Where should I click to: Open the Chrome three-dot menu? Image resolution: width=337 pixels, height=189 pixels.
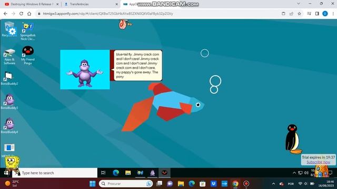333,14
